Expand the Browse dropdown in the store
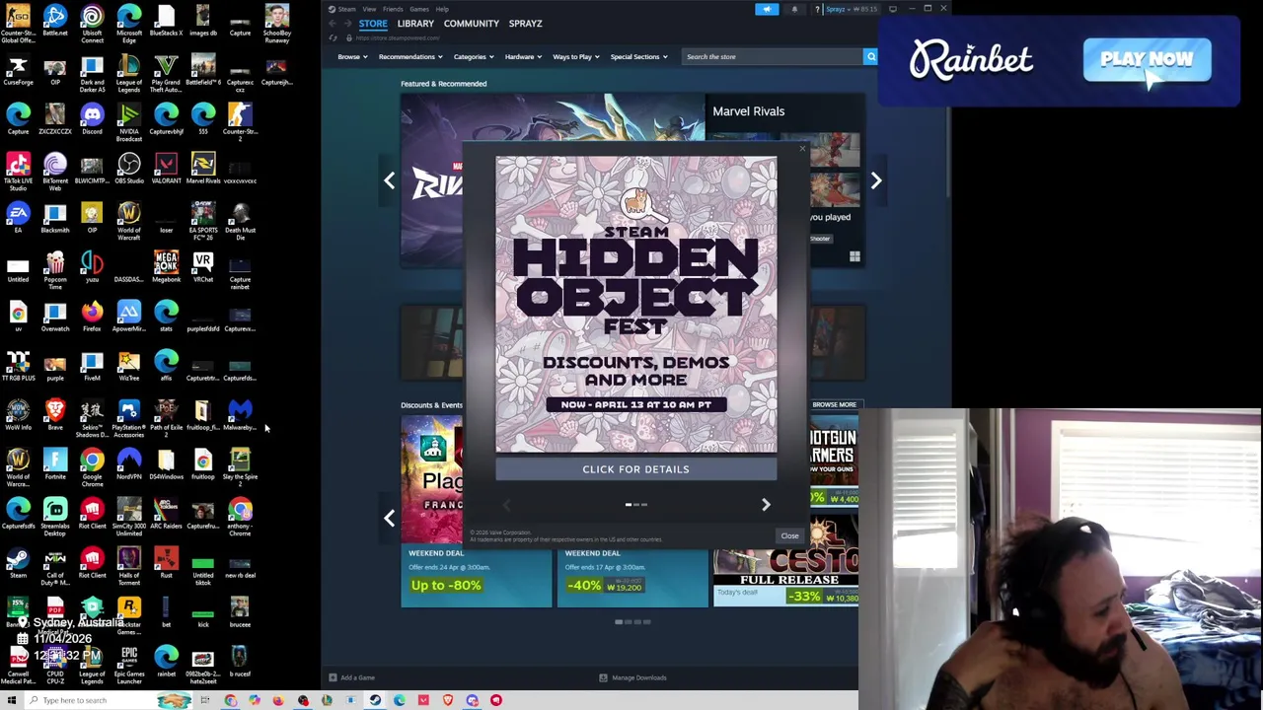Screen dimensions: 1263x710 351,56
